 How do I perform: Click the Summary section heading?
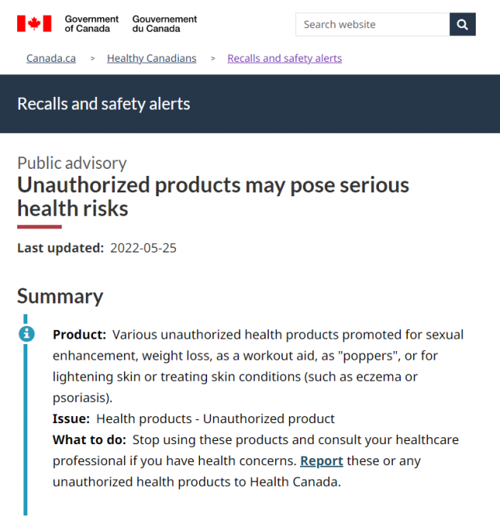[x=60, y=296]
